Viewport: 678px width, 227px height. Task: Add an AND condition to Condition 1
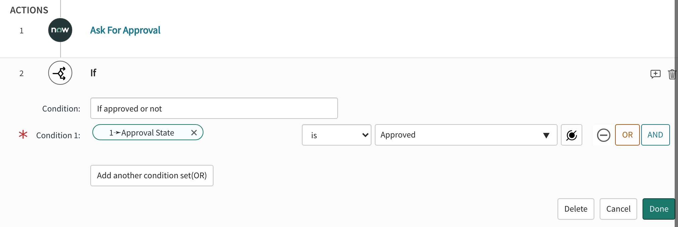point(655,135)
